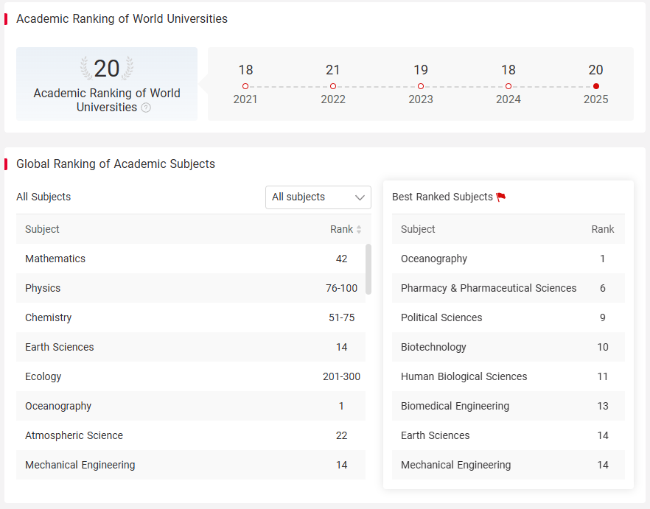Sort by Rank using the sort arrows icon

pyautogui.click(x=359, y=229)
